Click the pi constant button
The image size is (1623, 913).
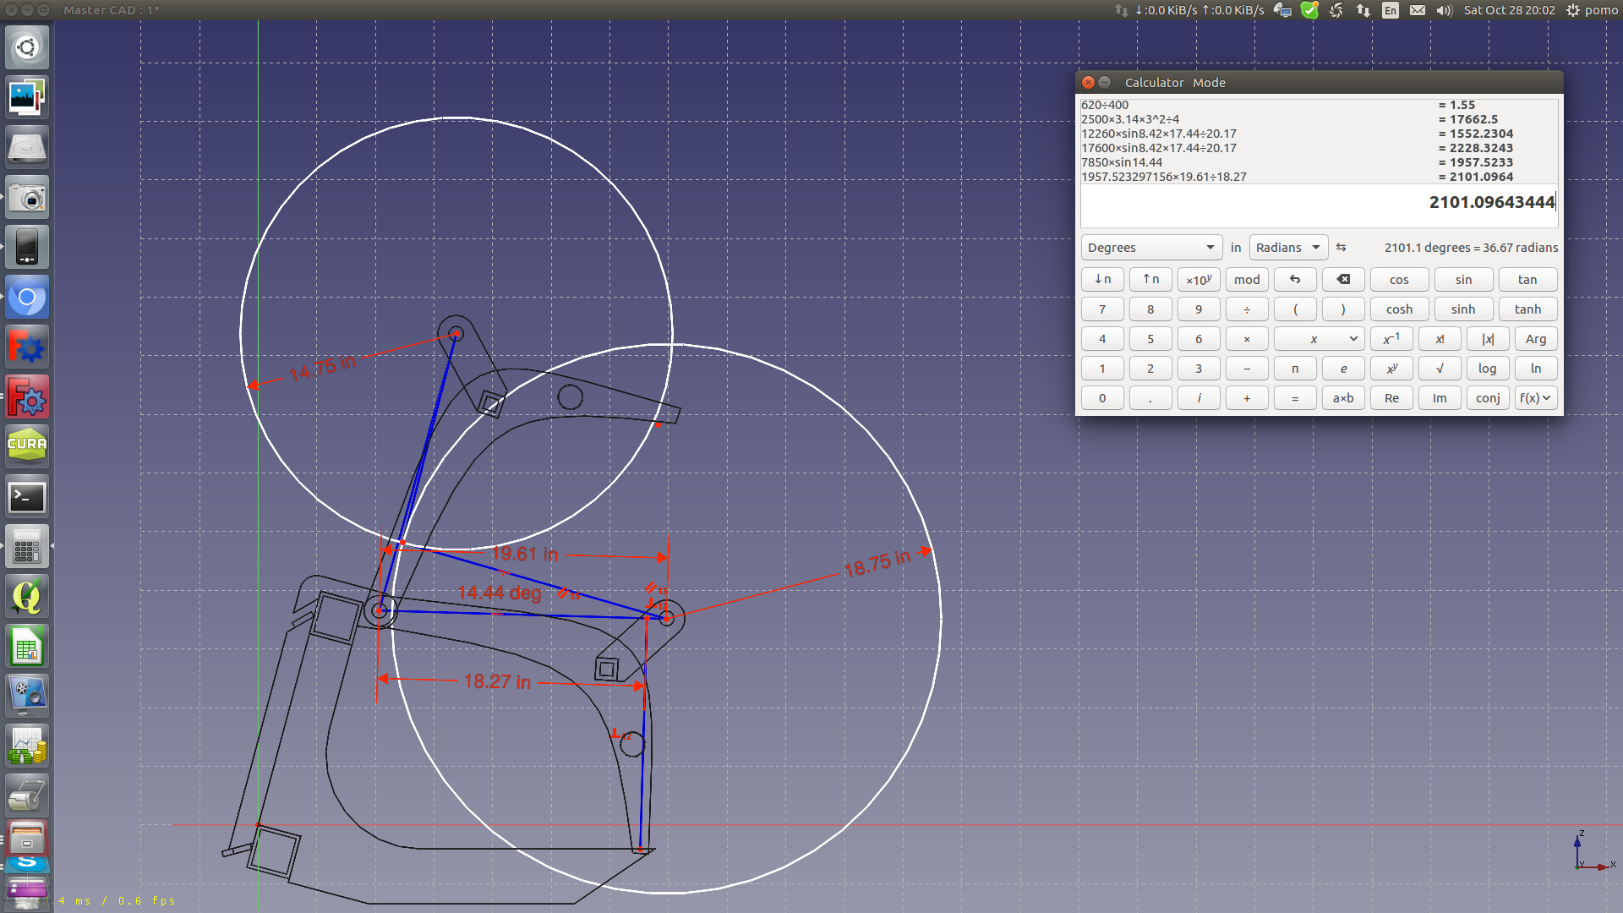(1294, 369)
